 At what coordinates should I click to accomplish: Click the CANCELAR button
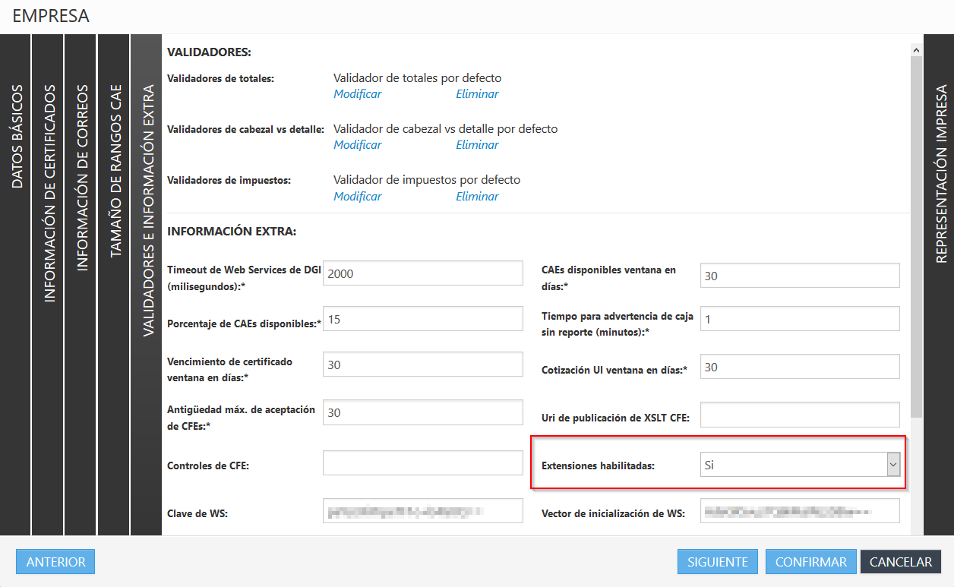tap(900, 561)
